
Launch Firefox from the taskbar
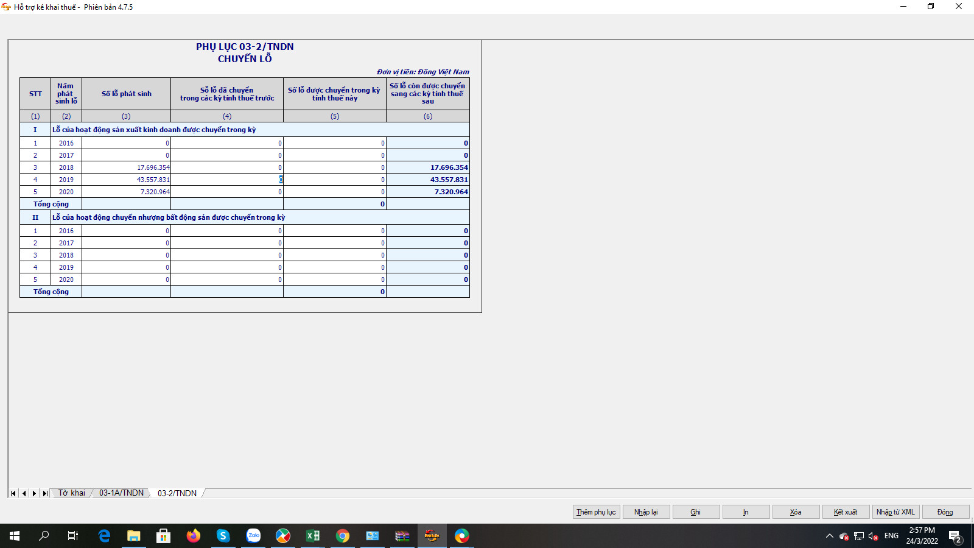(x=194, y=536)
